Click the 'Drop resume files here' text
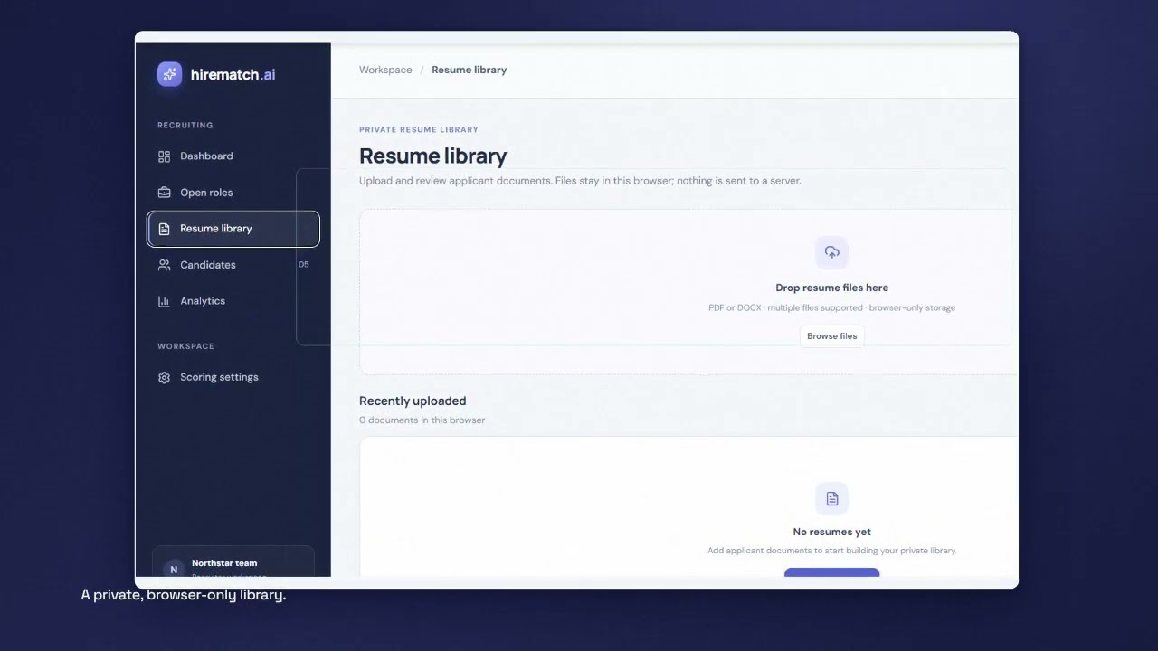 (x=831, y=288)
